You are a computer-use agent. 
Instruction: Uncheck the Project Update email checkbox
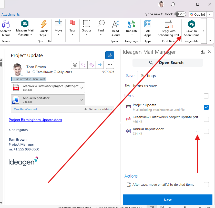tap(206, 107)
